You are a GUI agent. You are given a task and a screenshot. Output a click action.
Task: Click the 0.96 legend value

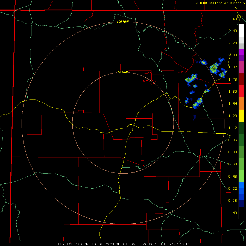(233, 140)
